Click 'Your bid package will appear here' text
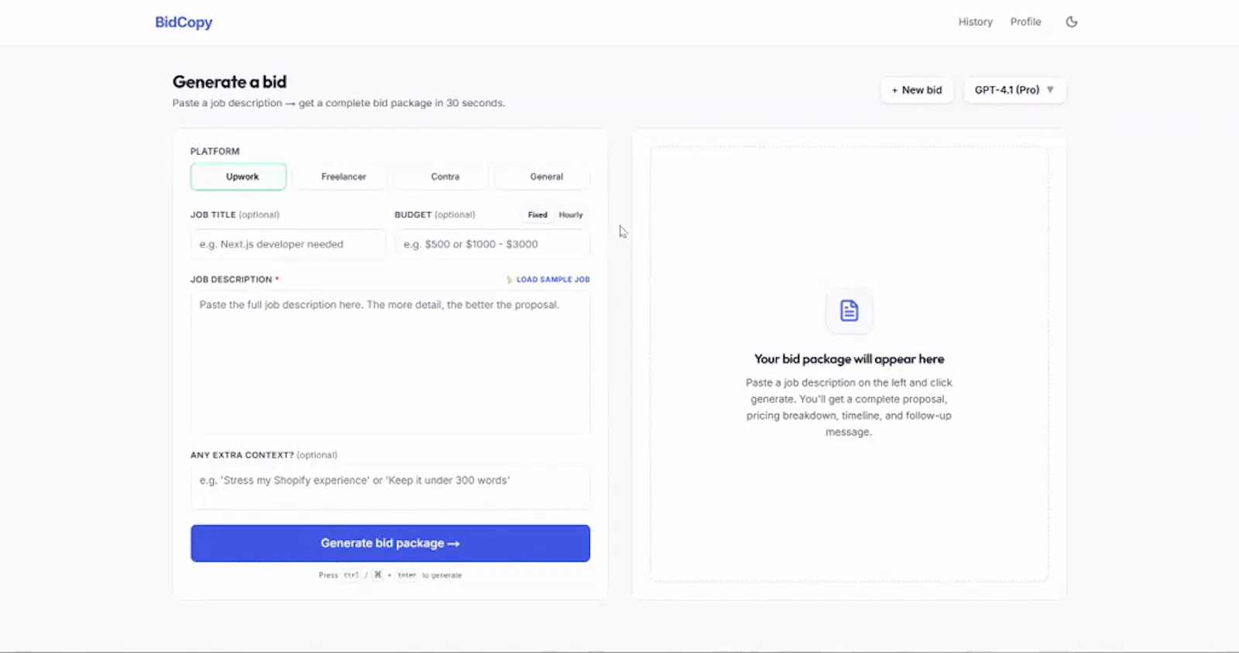This screenshot has height=653, width=1239. (x=849, y=359)
